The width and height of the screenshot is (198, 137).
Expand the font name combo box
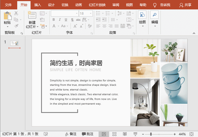76,13
